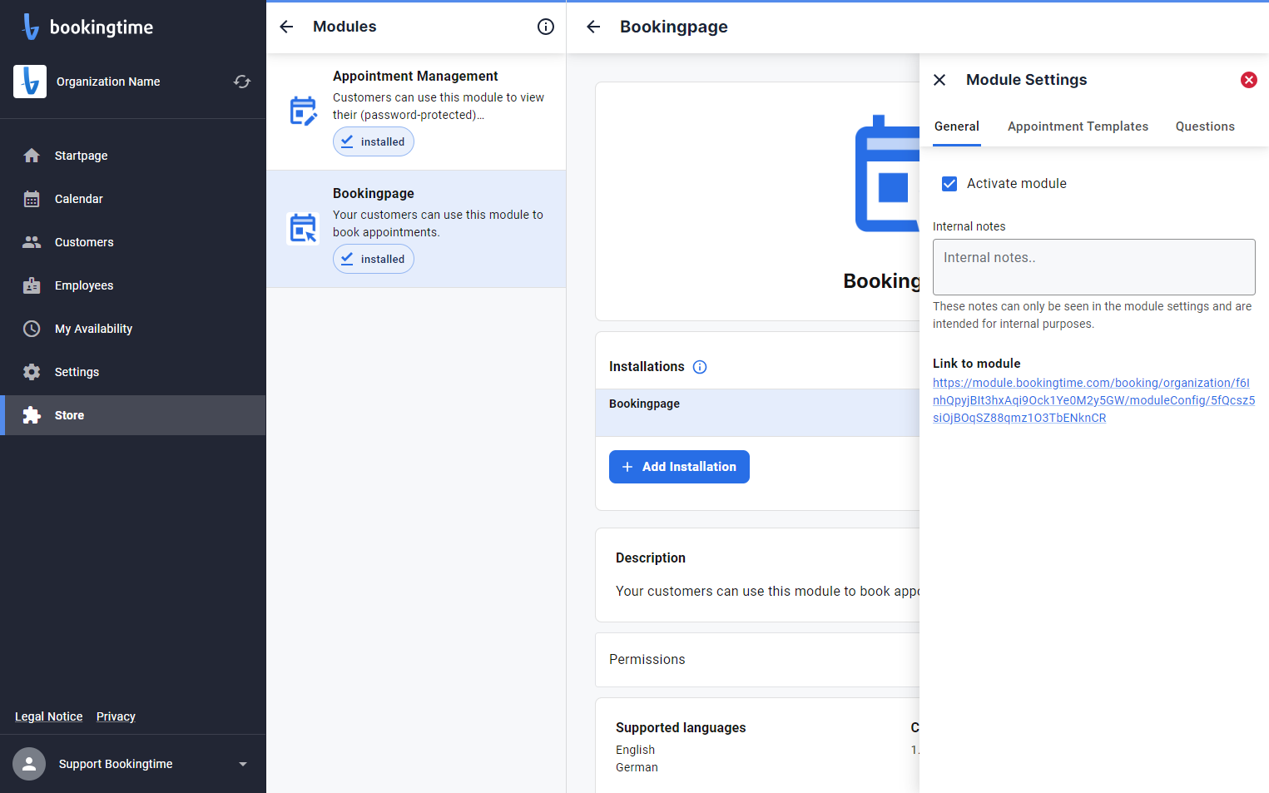The width and height of the screenshot is (1269, 793).
Task: Open the Legal Notice link
Action: point(49,716)
